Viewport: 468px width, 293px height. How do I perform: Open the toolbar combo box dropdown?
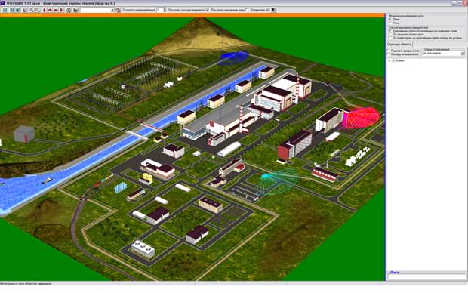[x=112, y=10]
